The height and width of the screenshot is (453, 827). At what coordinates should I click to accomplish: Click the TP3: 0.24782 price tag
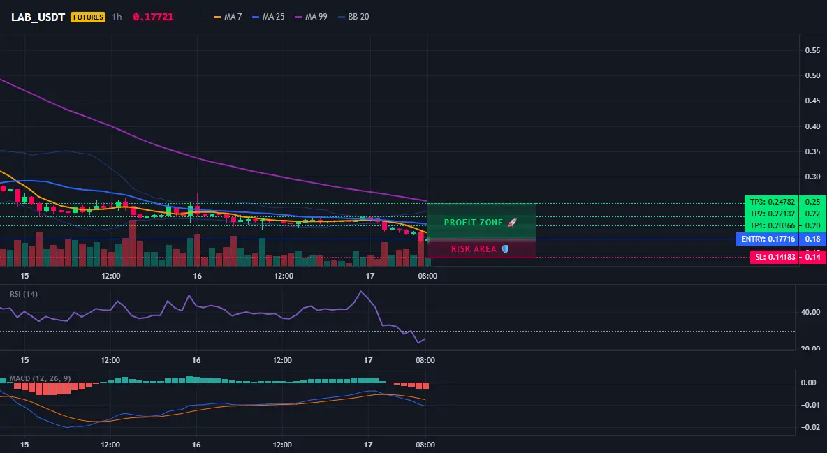(771, 202)
